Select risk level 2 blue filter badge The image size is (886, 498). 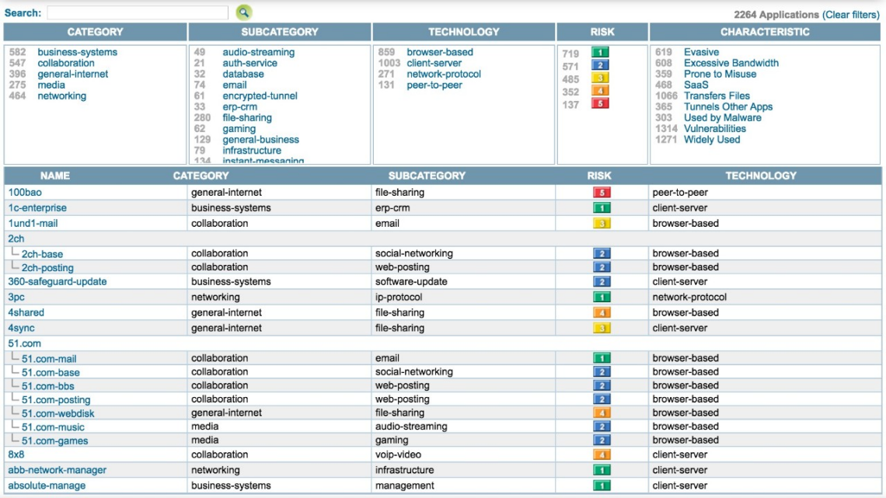click(600, 66)
